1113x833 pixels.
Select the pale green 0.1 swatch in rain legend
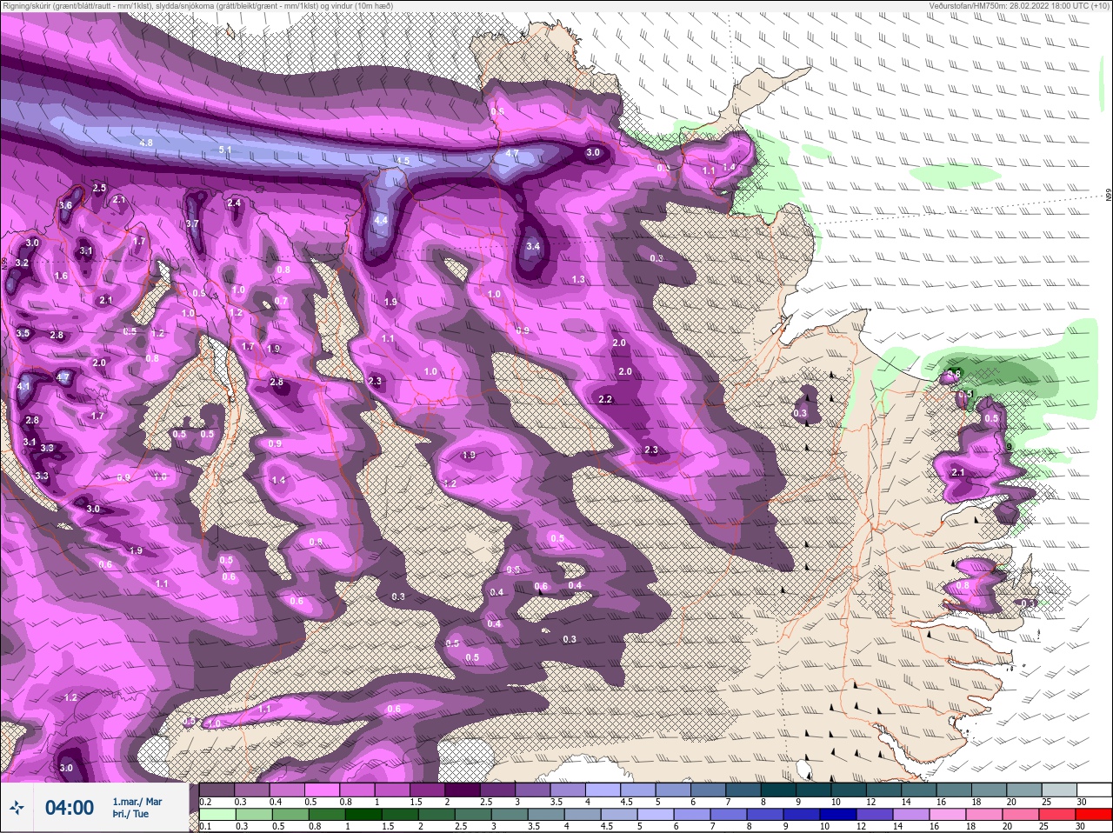point(217,815)
